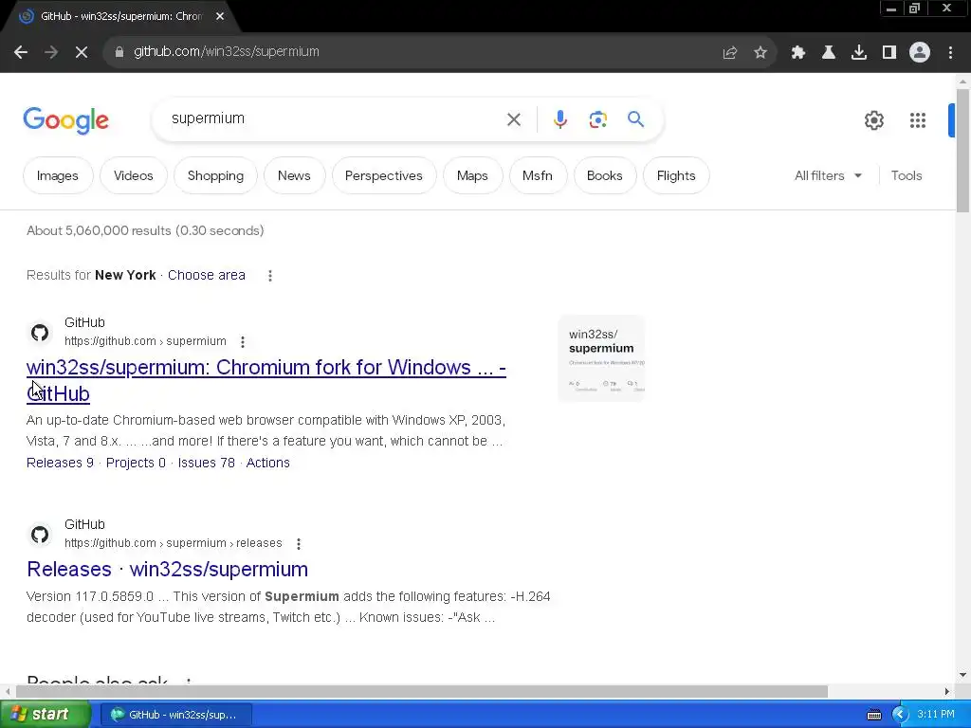This screenshot has height=728, width=971.
Task: Filter results by Flights
Action: click(676, 175)
